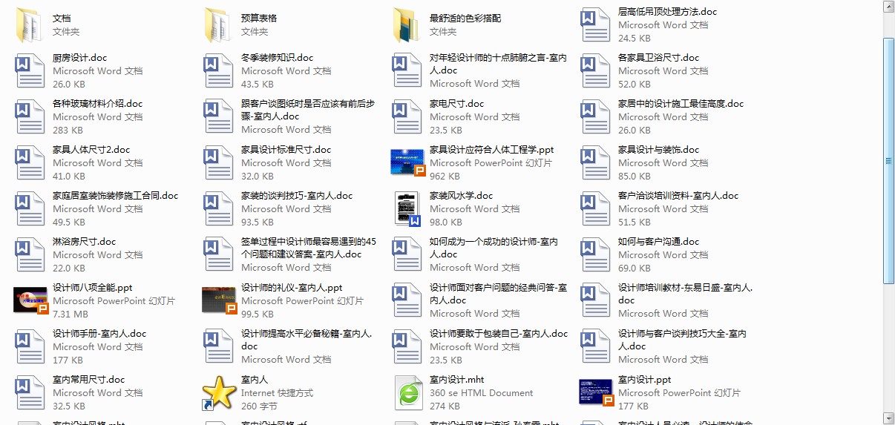Select PowerPoint thumbnail for 设计师的礼仪-室内人.ppt
The height and width of the screenshot is (425, 895).
[219, 301]
